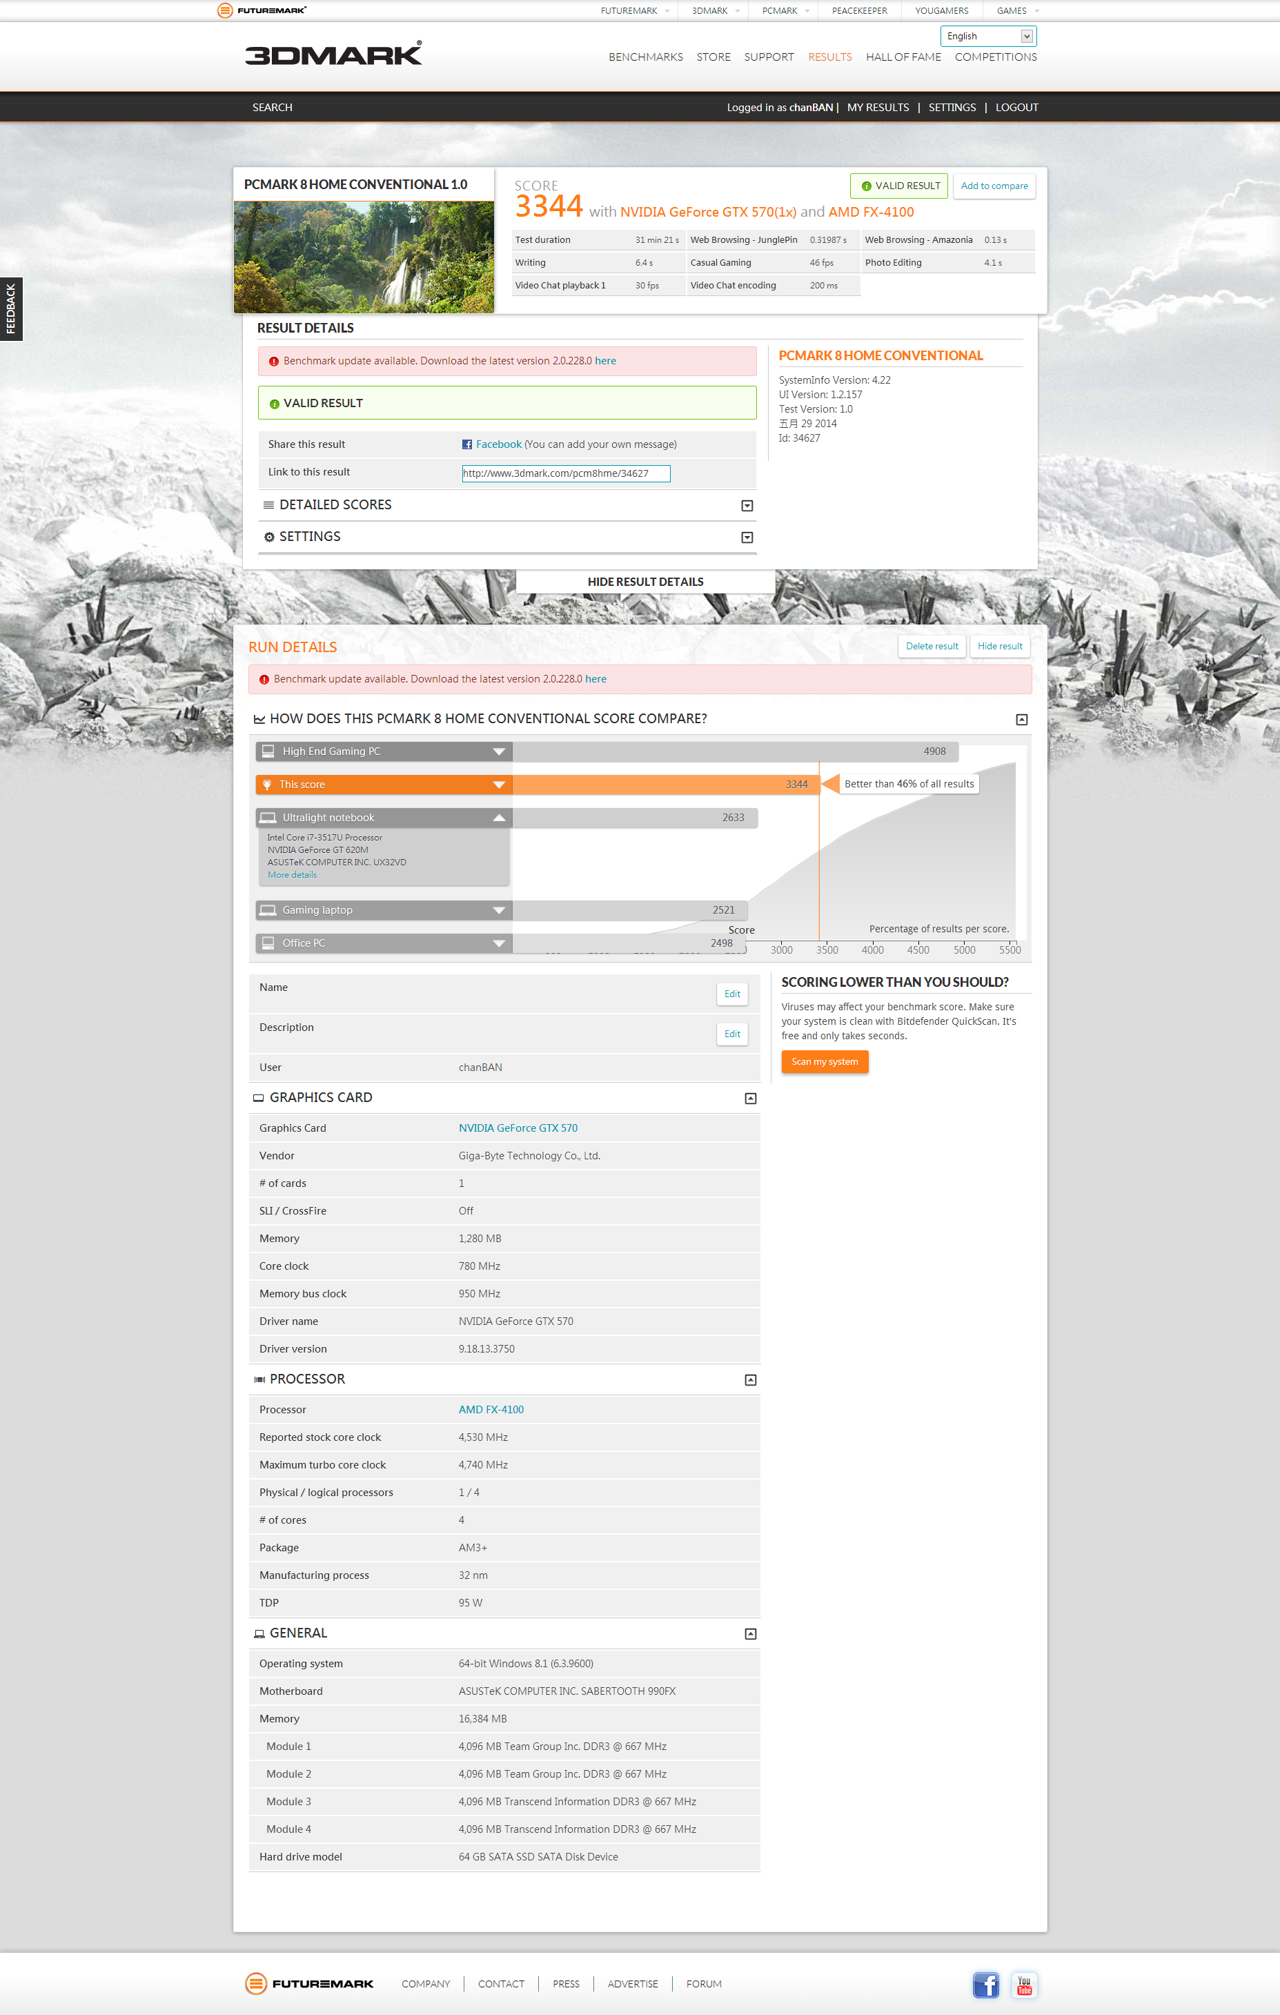Expand Office PC details

point(499,943)
